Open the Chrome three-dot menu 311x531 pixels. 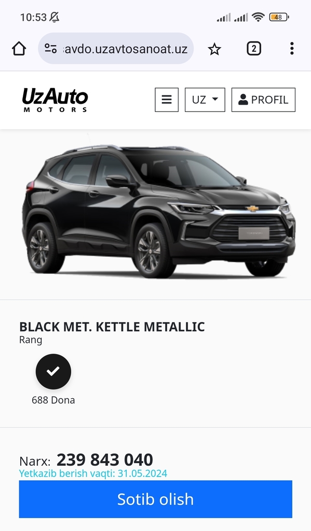(x=292, y=48)
